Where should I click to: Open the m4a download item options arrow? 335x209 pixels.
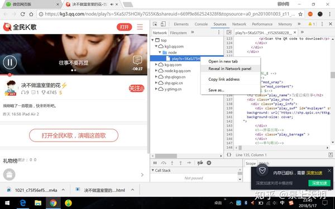pos(63,189)
